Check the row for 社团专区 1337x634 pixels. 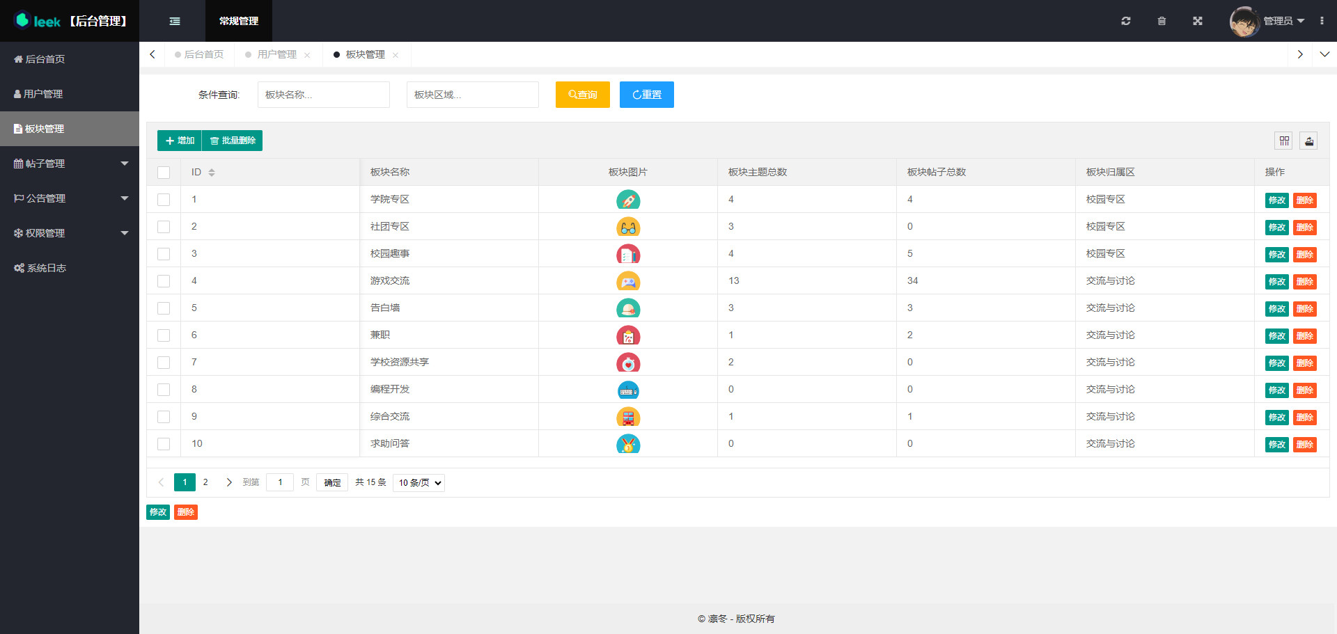pyautogui.click(x=164, y=227)
